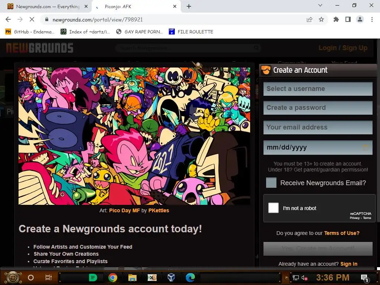
Task: Click the browser forward arrow
Action: 20,19
